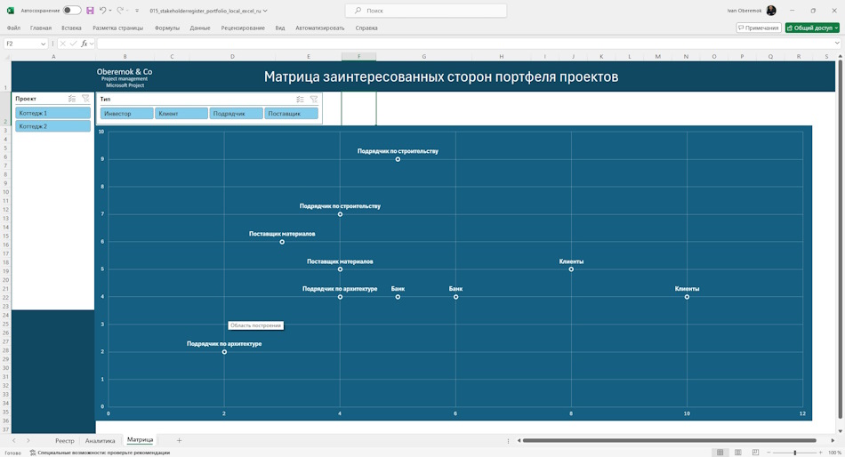This screenshot has width=845, height=457.
Task: Click the Клиенты data point at x 10
Action: (687, 297)
